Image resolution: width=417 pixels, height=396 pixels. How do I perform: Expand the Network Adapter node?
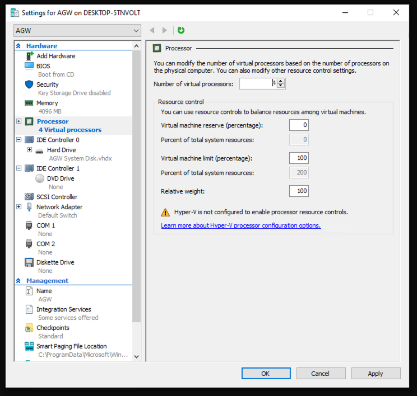pos(19,207)
